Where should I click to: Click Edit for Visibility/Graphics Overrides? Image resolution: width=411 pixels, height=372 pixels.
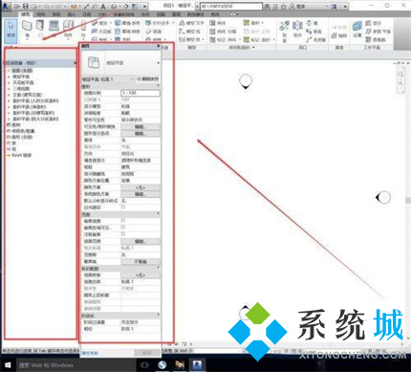pos(141,126)
